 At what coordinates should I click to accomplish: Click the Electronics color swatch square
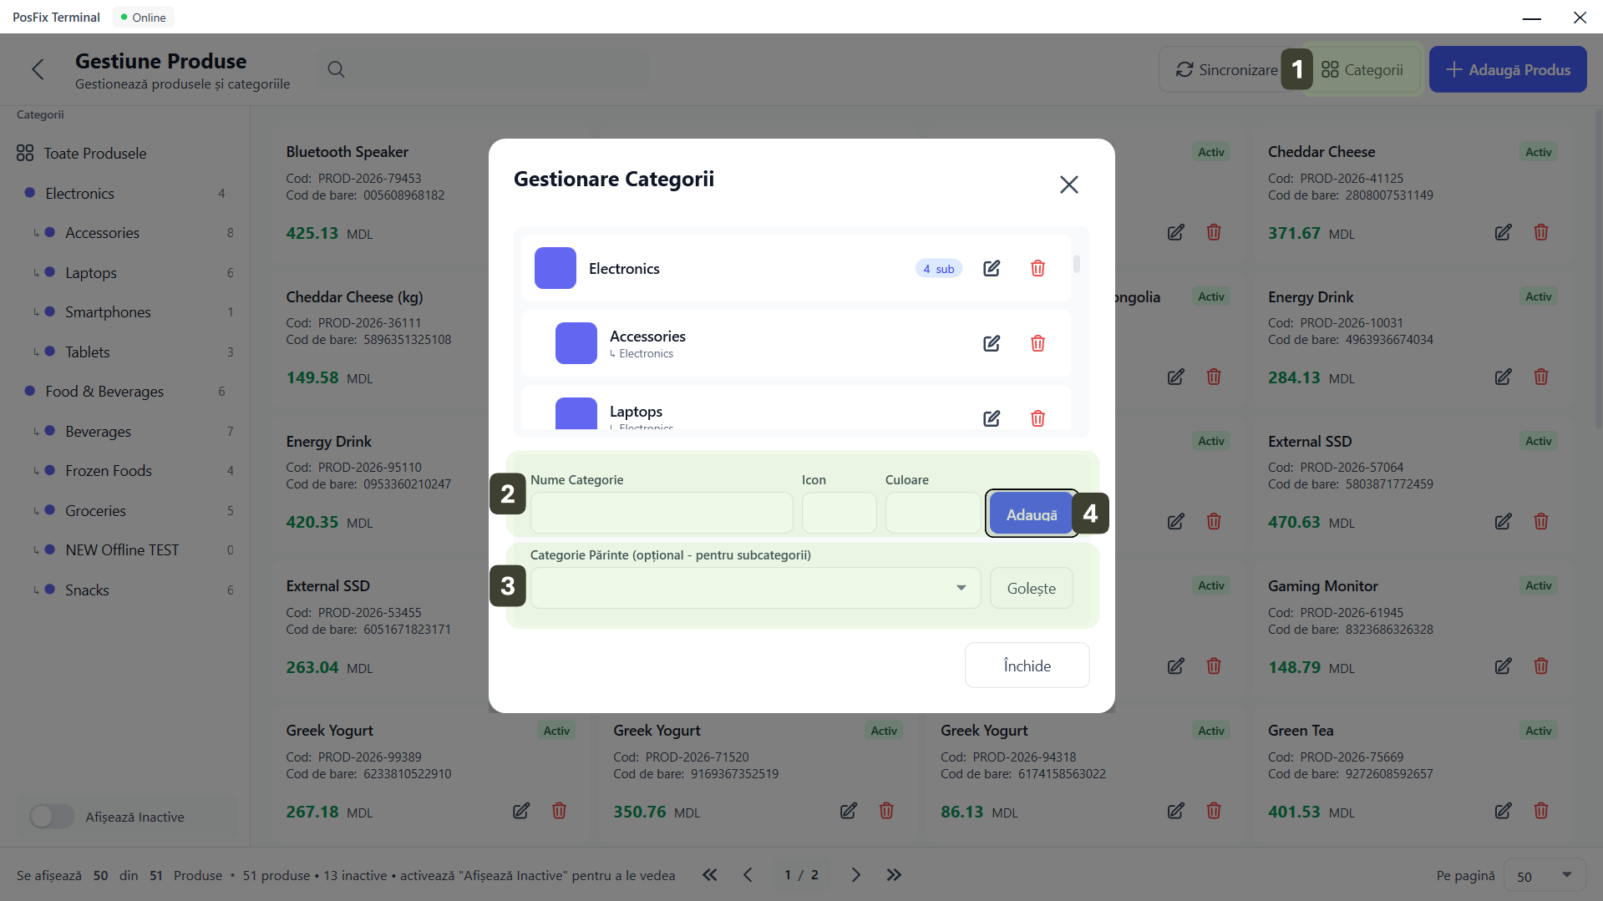pos(555,268)
